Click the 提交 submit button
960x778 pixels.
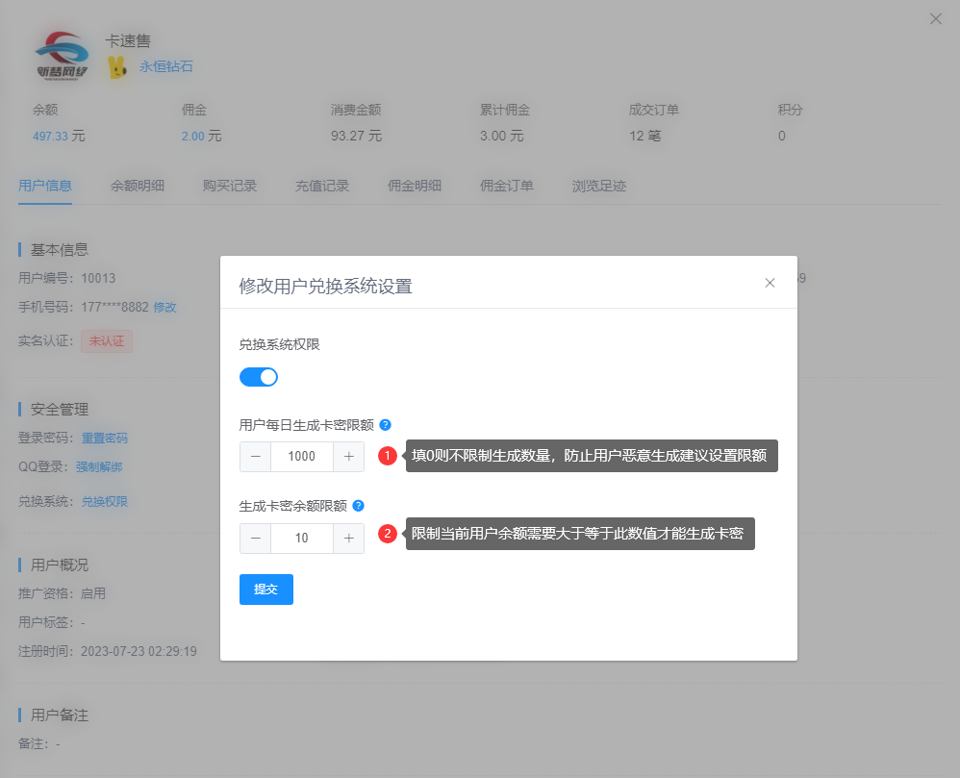pos(266,589)
